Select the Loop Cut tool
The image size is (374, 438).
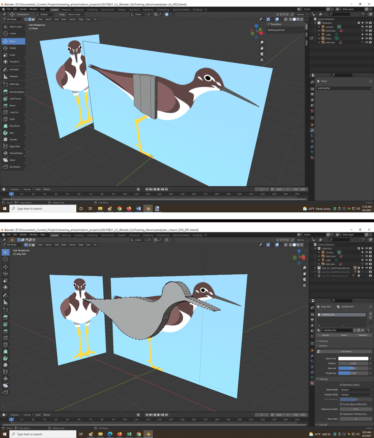(x=12, y=112)
